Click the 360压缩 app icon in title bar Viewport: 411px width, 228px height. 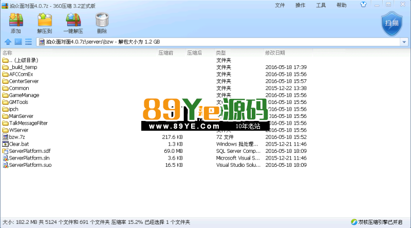pos(5,6)
